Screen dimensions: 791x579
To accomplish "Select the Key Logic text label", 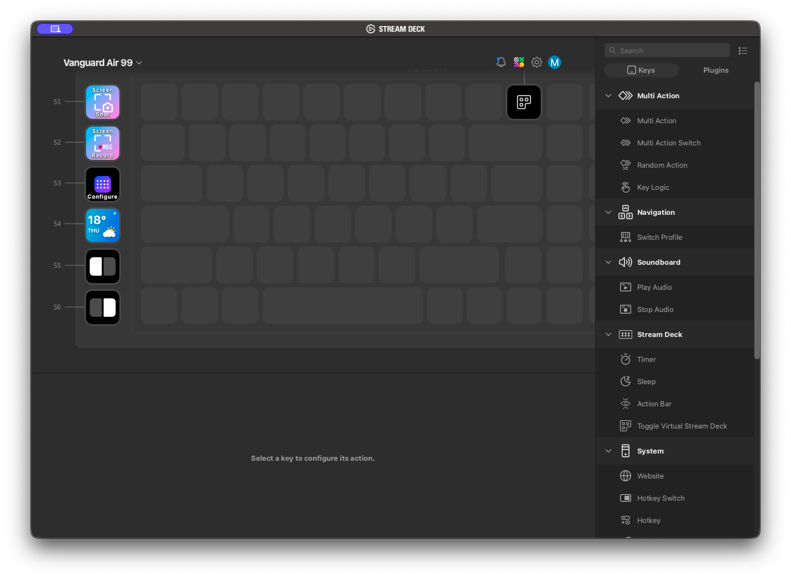I will click(x=653, y=187).
